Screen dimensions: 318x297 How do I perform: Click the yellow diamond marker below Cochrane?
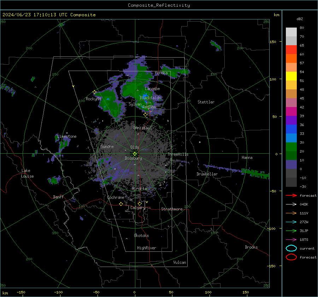click(121, 204)
